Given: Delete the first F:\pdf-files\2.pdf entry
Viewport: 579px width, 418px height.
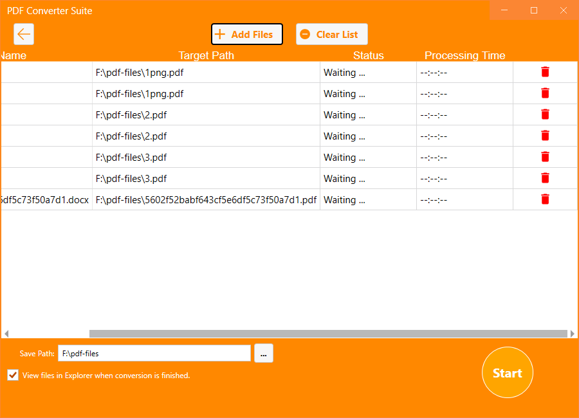Looking at the screenshot, I should click(x=545, y=114).
